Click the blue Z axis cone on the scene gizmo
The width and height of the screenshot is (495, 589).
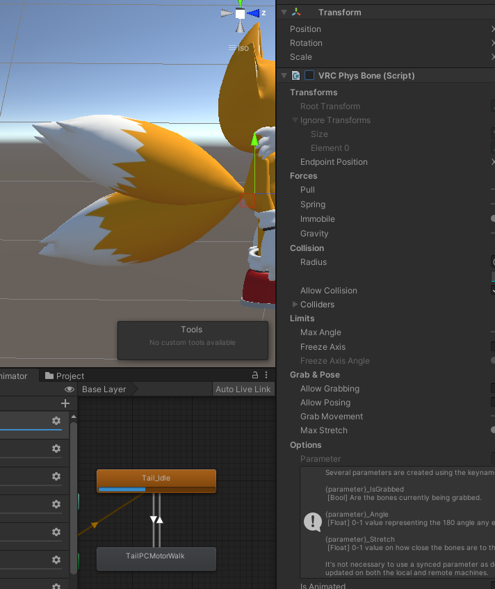pyautogui.click(x=254, y=13)
